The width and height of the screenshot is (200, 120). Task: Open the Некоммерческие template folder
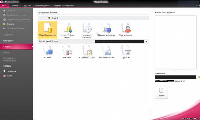(x=106, y=52)
